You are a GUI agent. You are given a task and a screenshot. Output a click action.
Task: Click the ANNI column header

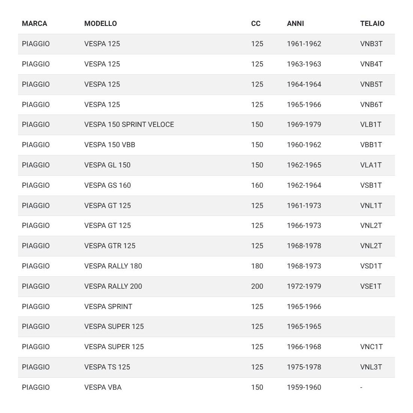pyautogui.click(x=295, y=24)
